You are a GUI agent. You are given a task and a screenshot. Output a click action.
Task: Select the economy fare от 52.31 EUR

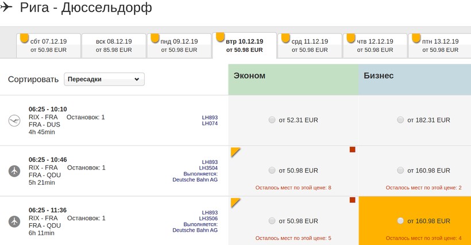272,120
